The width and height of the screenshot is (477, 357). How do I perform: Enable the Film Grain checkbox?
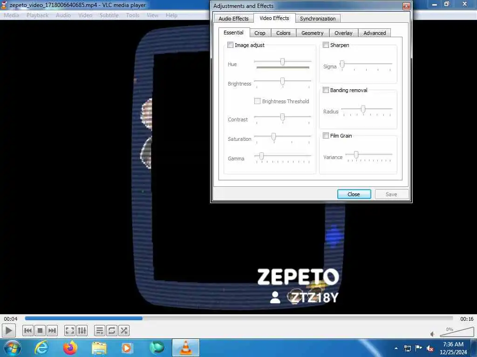click(x=326, y=135)
